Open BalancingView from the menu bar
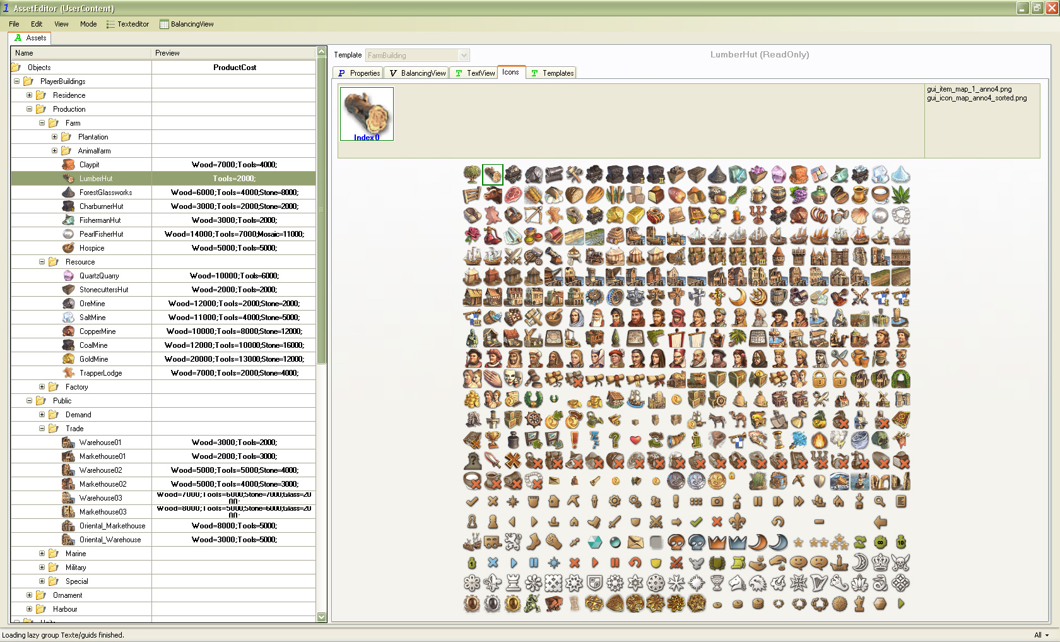 coord(187,24)
